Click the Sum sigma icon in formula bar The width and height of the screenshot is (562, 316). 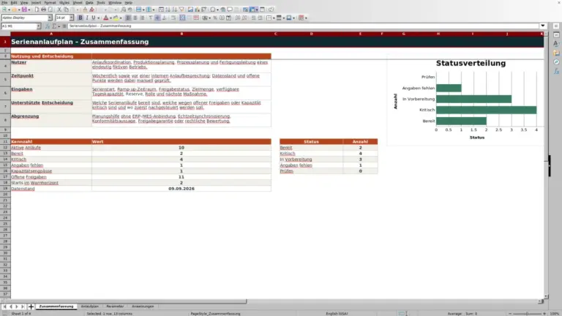[54, 26]
